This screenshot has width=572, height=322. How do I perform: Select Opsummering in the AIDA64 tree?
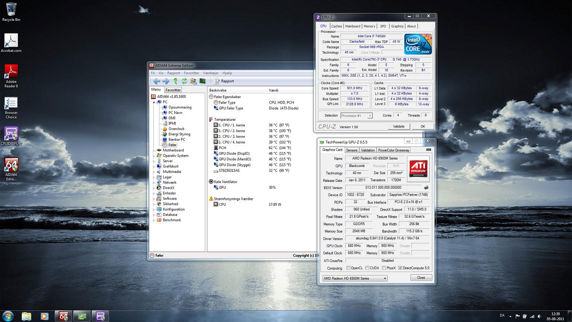tap(180, 107)
